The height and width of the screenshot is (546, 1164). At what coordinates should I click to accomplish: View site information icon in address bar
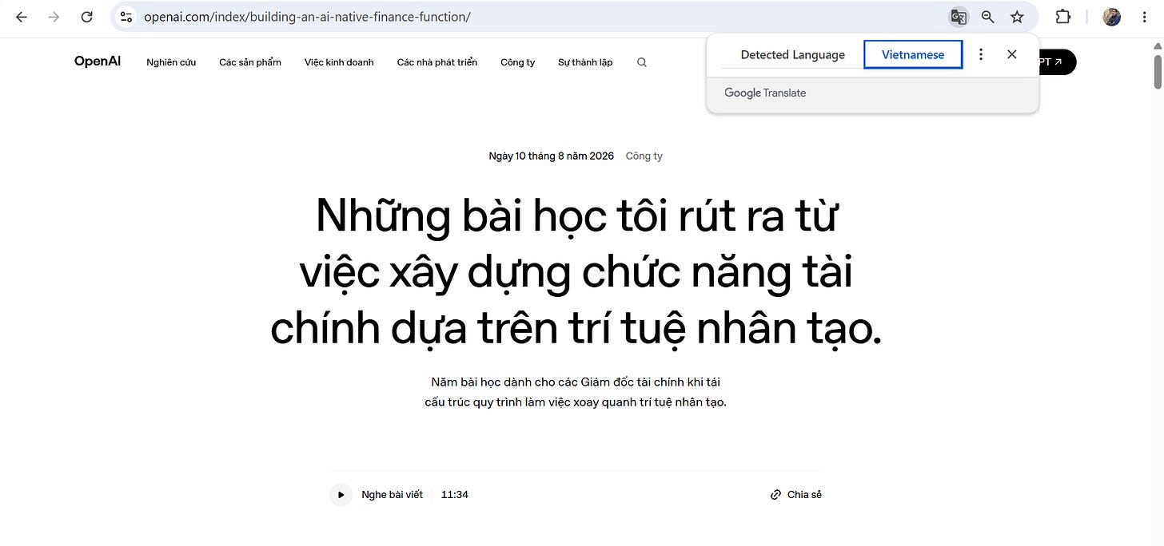click(126, 17)
